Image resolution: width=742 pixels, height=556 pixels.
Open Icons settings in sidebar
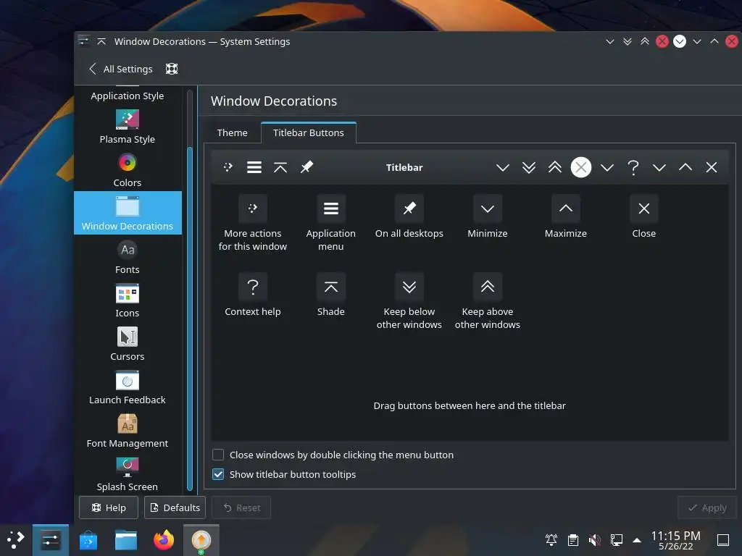click(x=128, y=300)
